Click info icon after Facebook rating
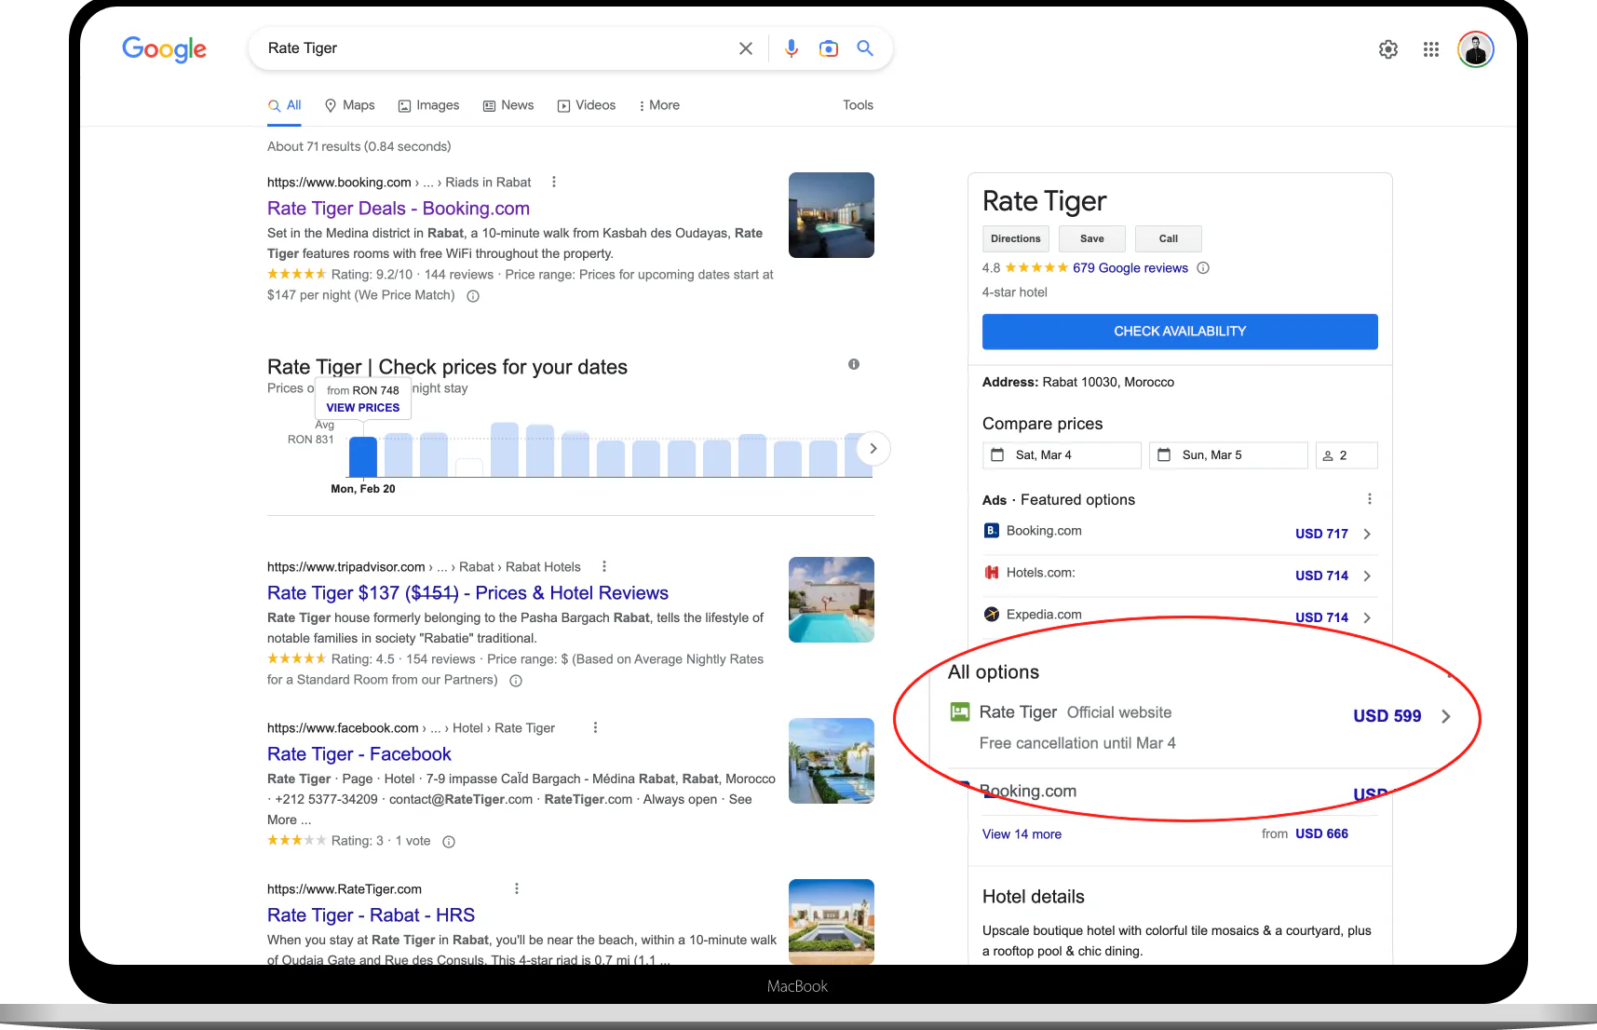 (449, 842)
